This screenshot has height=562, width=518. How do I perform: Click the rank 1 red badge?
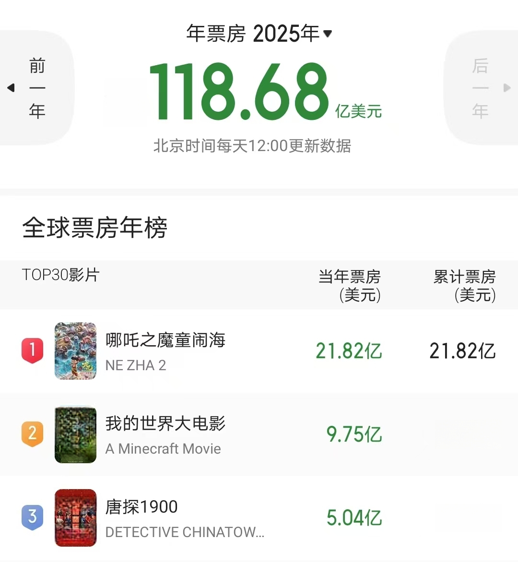pyautogui.click(x=32, y=350)
